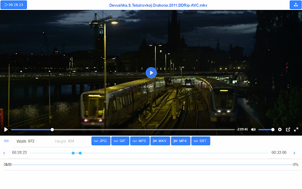Screen dimensions: 302x189
Task: Export frame as JPG
Action: tap(100, 141)
